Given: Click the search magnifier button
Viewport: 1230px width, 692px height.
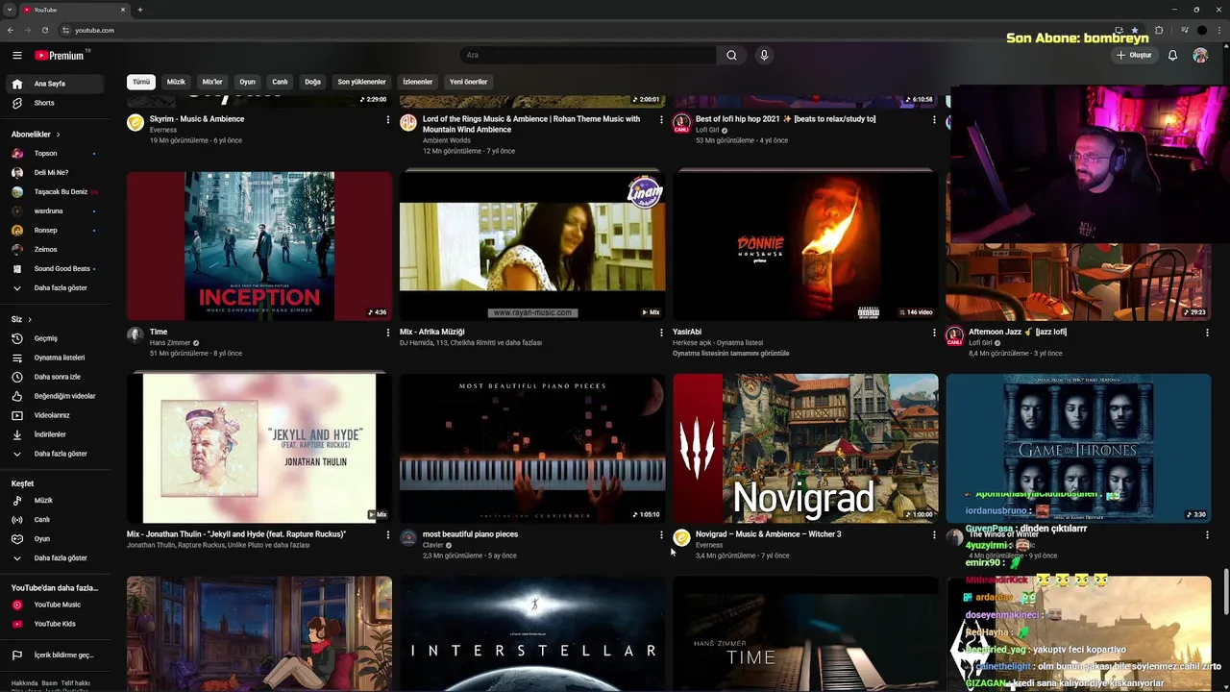Looking at the screenshot, I should click(731, 56).
